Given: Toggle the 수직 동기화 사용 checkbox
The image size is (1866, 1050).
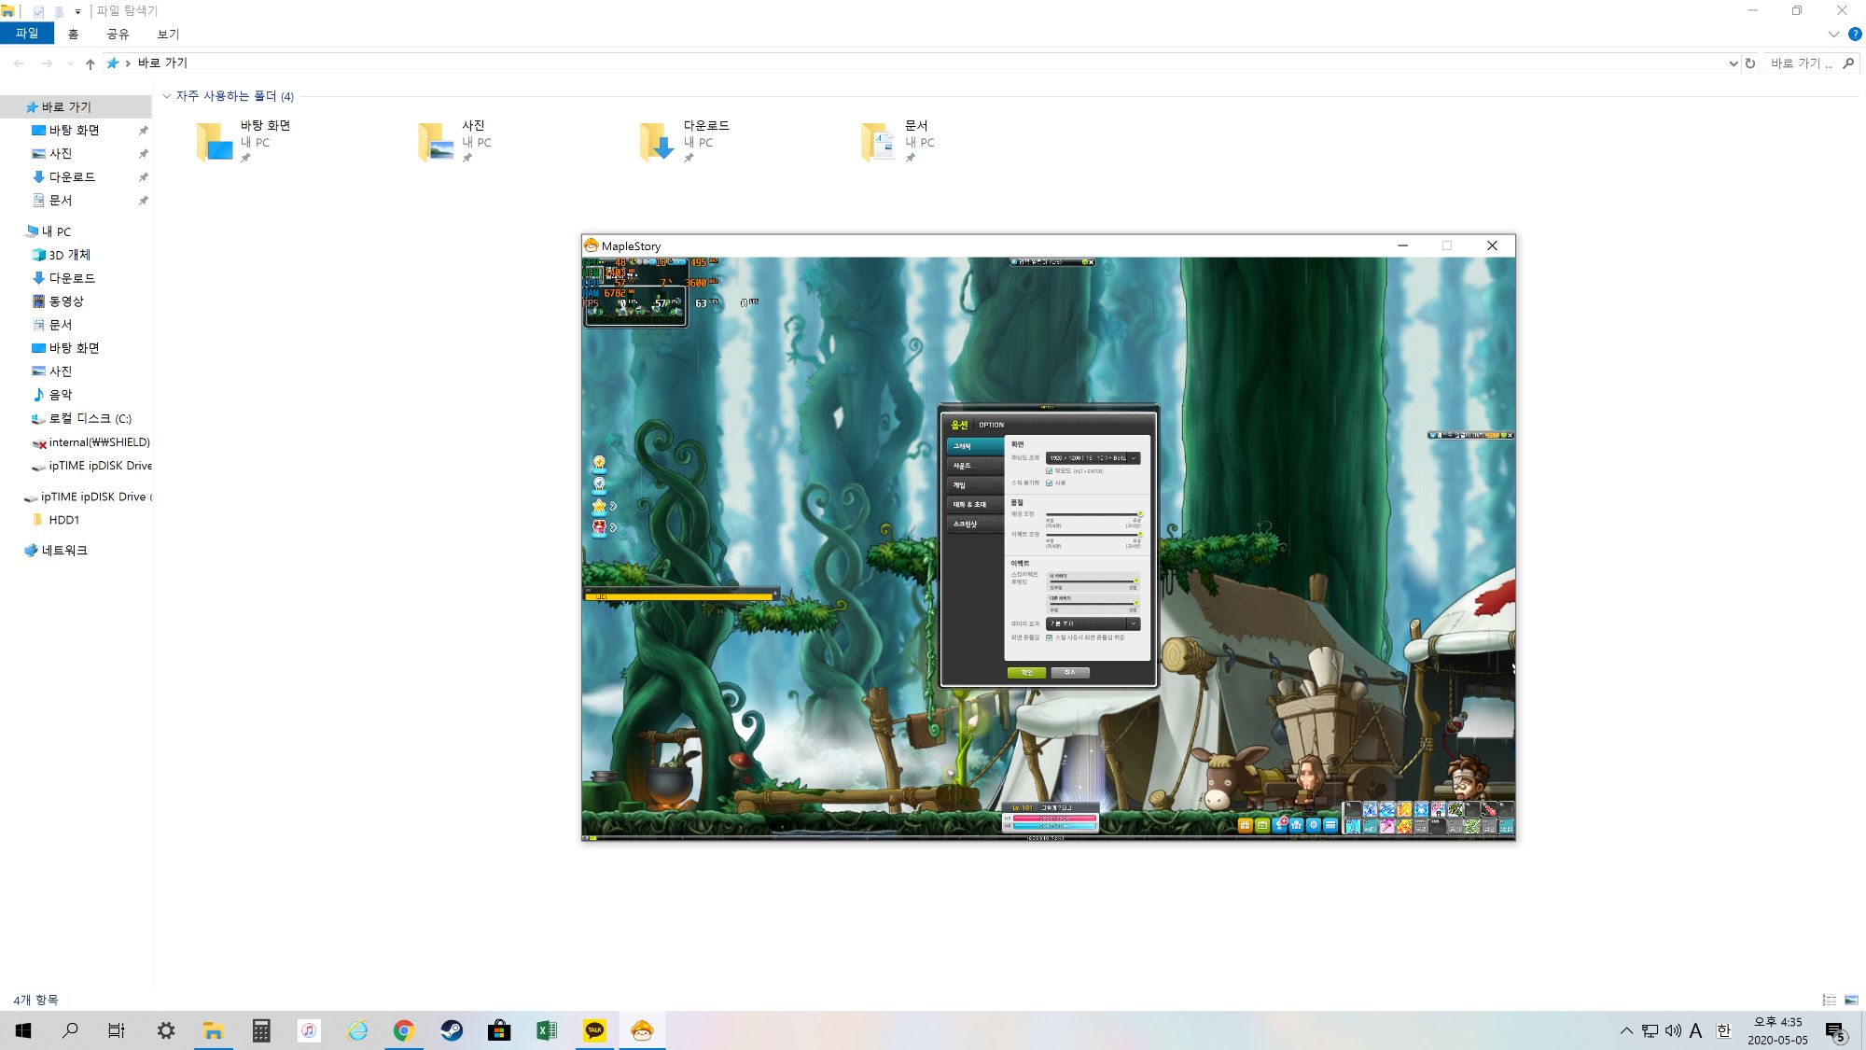Looking at the screenshot, I should point(1049,483).
